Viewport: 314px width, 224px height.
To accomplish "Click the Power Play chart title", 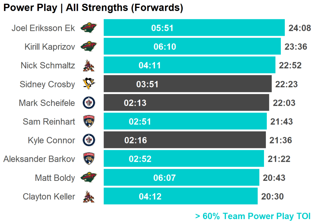I will click(93, 8).
